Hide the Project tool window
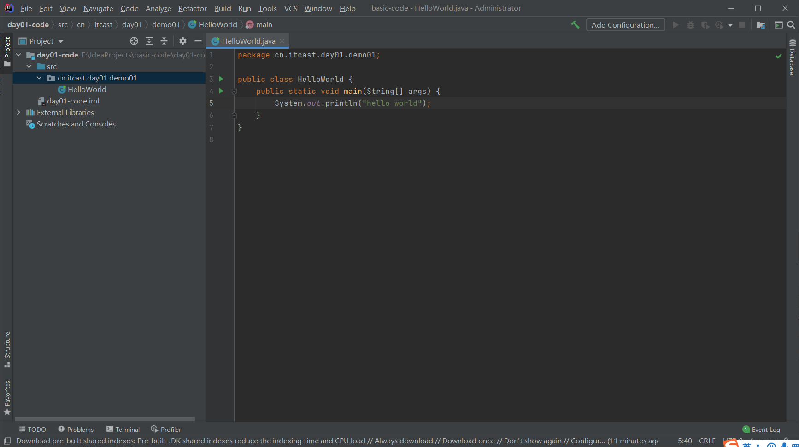 point(198,41)
